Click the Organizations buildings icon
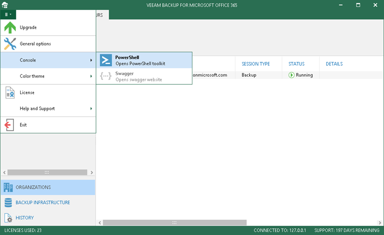The width and height of the screenshot is (384, 235). [8, 187]
